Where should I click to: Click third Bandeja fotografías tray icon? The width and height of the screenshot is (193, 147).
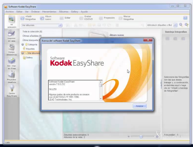(183, 39)
